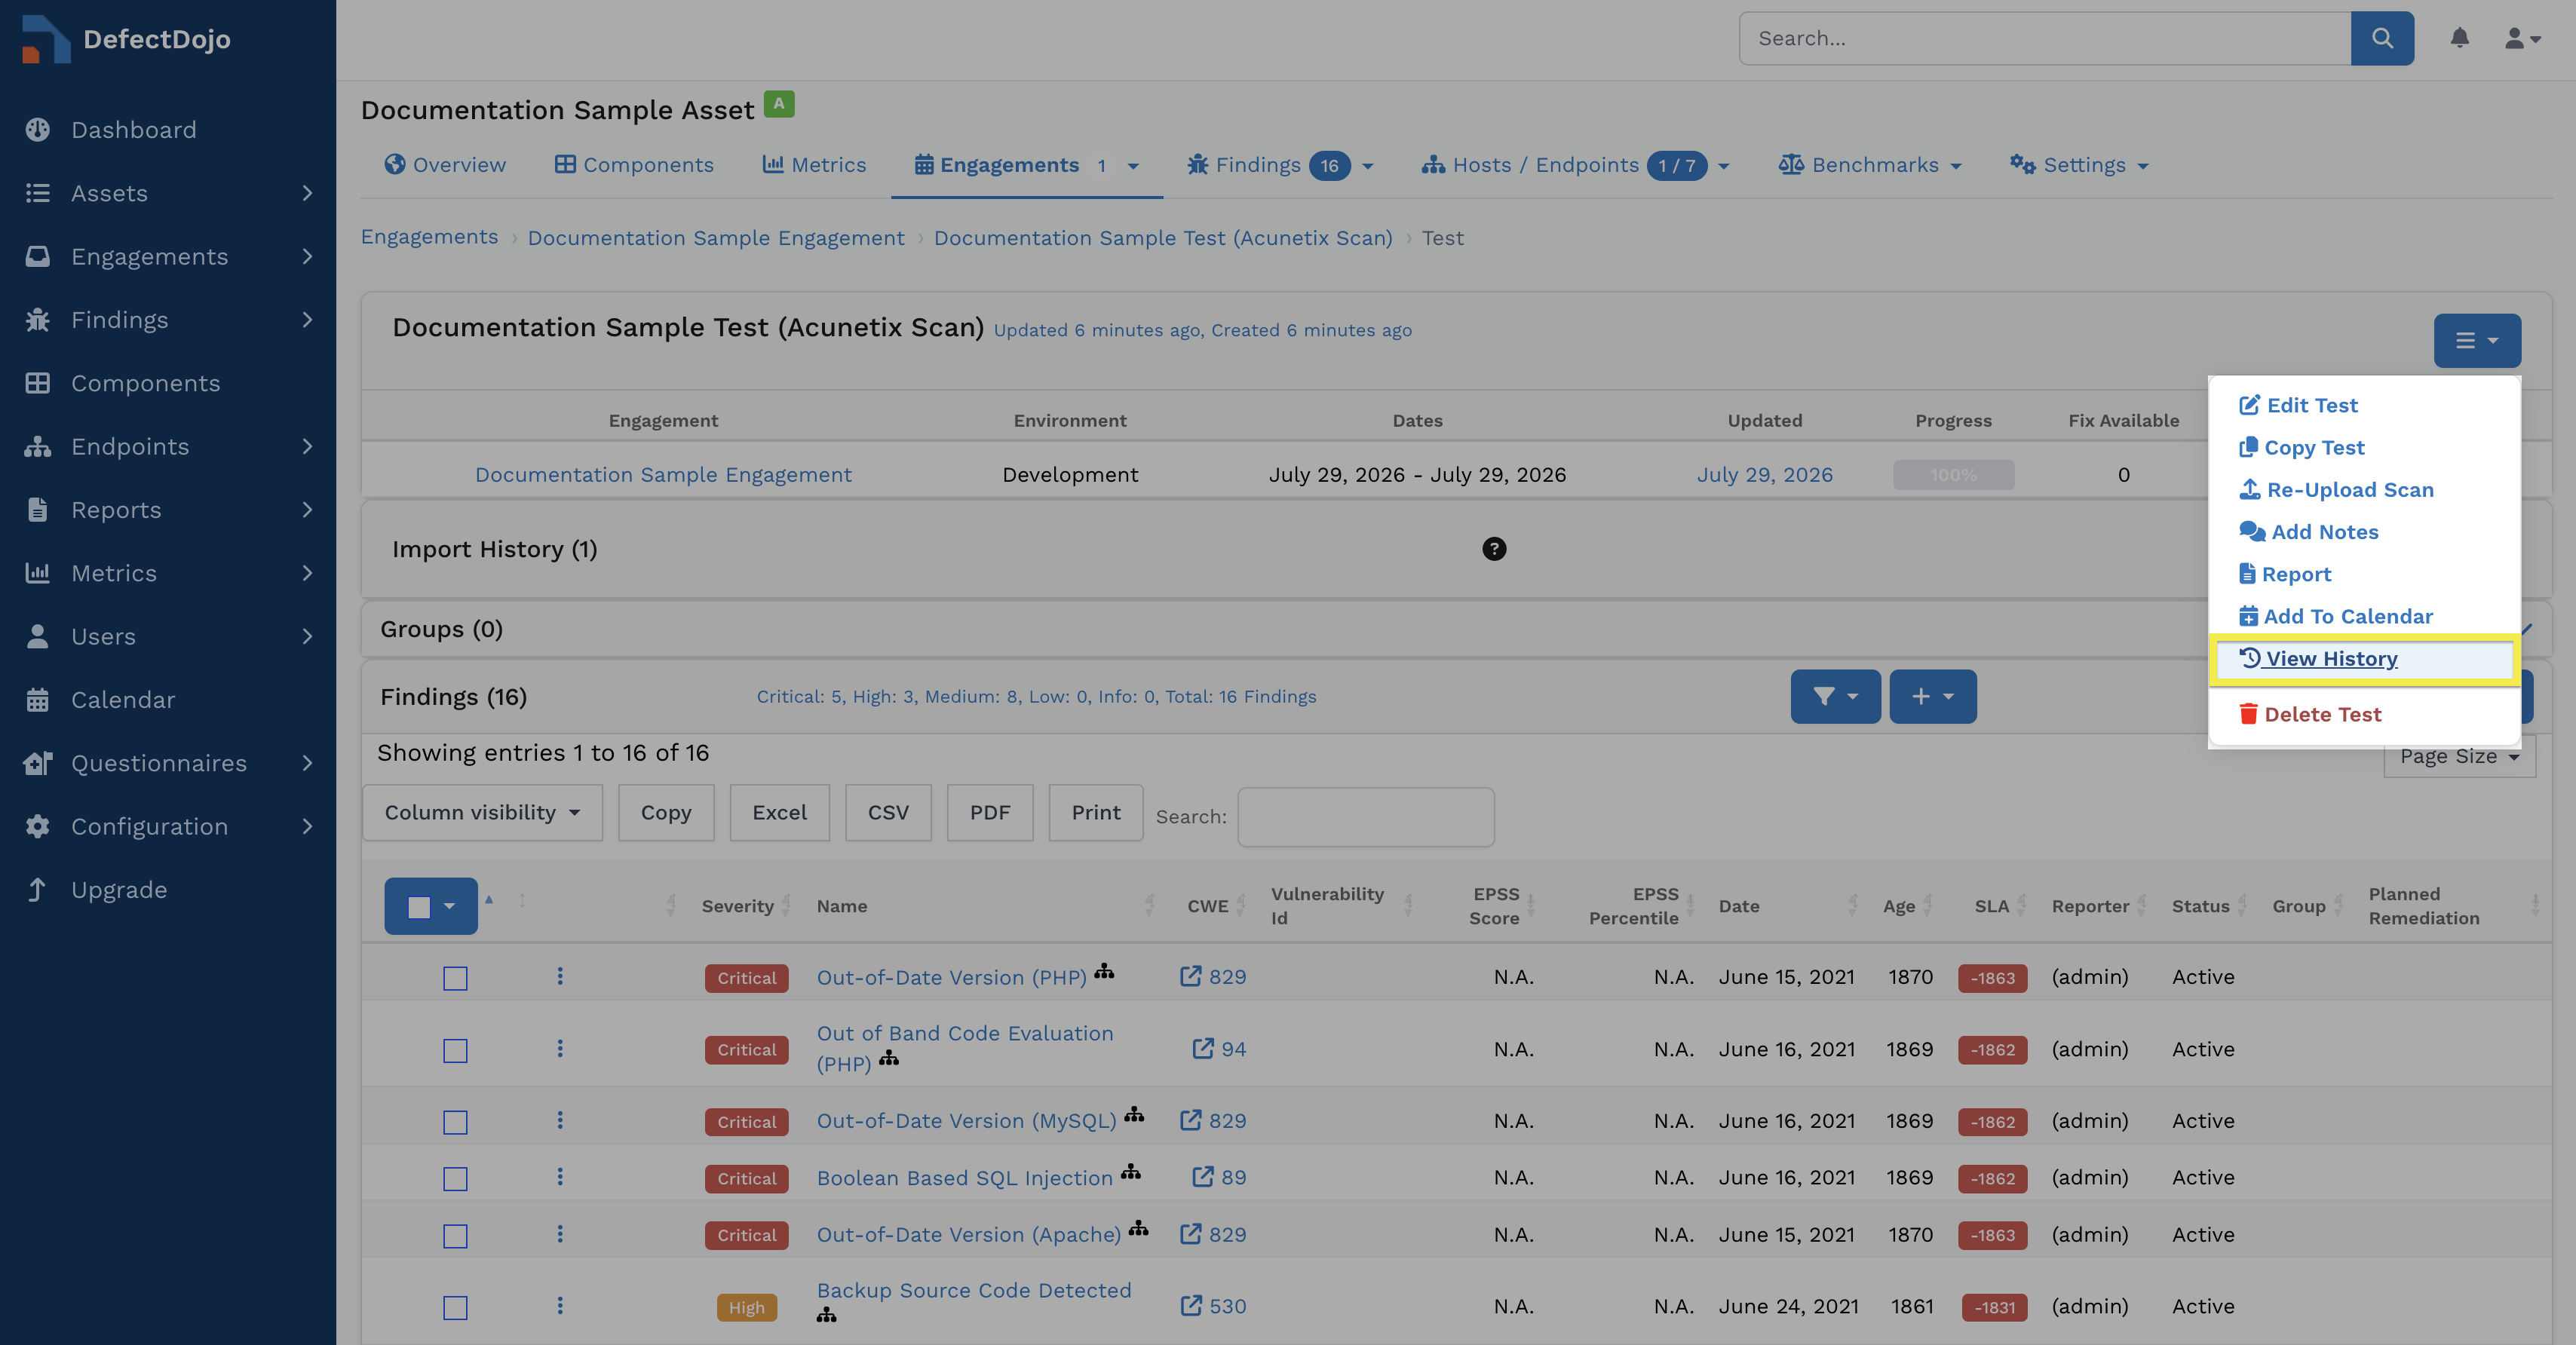Open CWE 829 link for PHP finding

pyautogui.click(x=1213, y=977)
